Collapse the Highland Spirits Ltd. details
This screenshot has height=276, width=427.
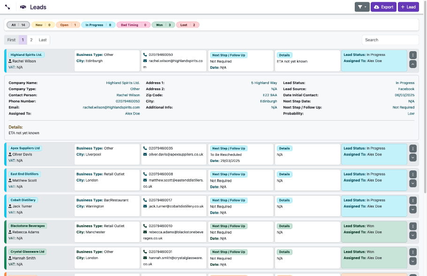(x=413, y=64)
